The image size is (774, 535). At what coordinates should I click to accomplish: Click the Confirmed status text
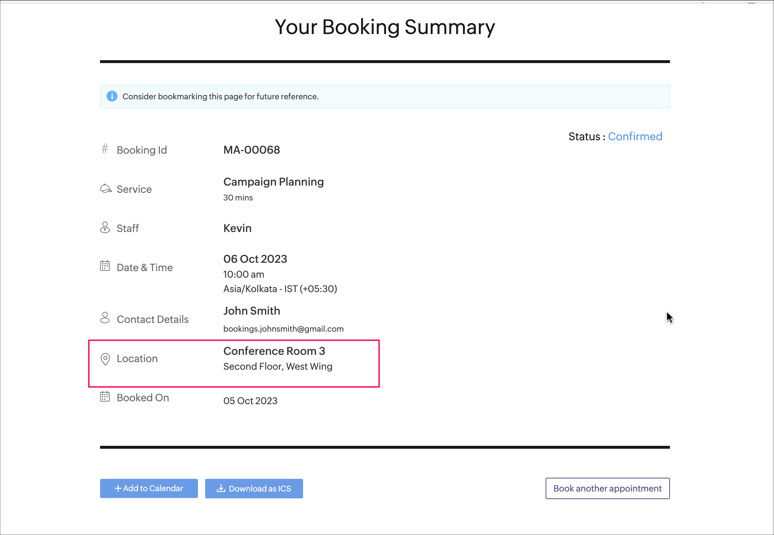tap(635, 137)
